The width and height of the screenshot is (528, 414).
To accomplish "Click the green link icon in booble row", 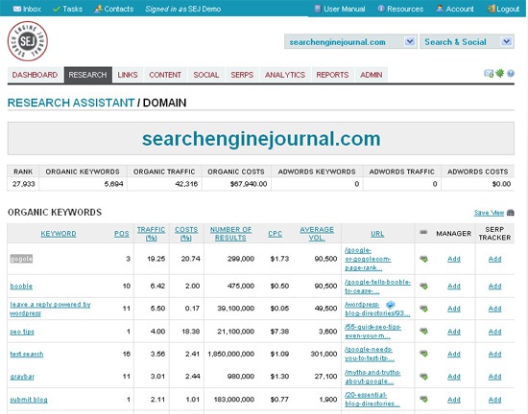I will point(423,286).
